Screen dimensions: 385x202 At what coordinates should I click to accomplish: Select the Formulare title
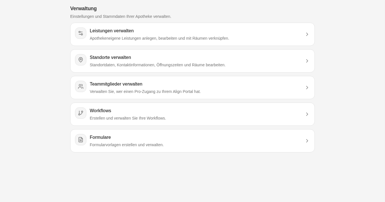tap(100, 137)
